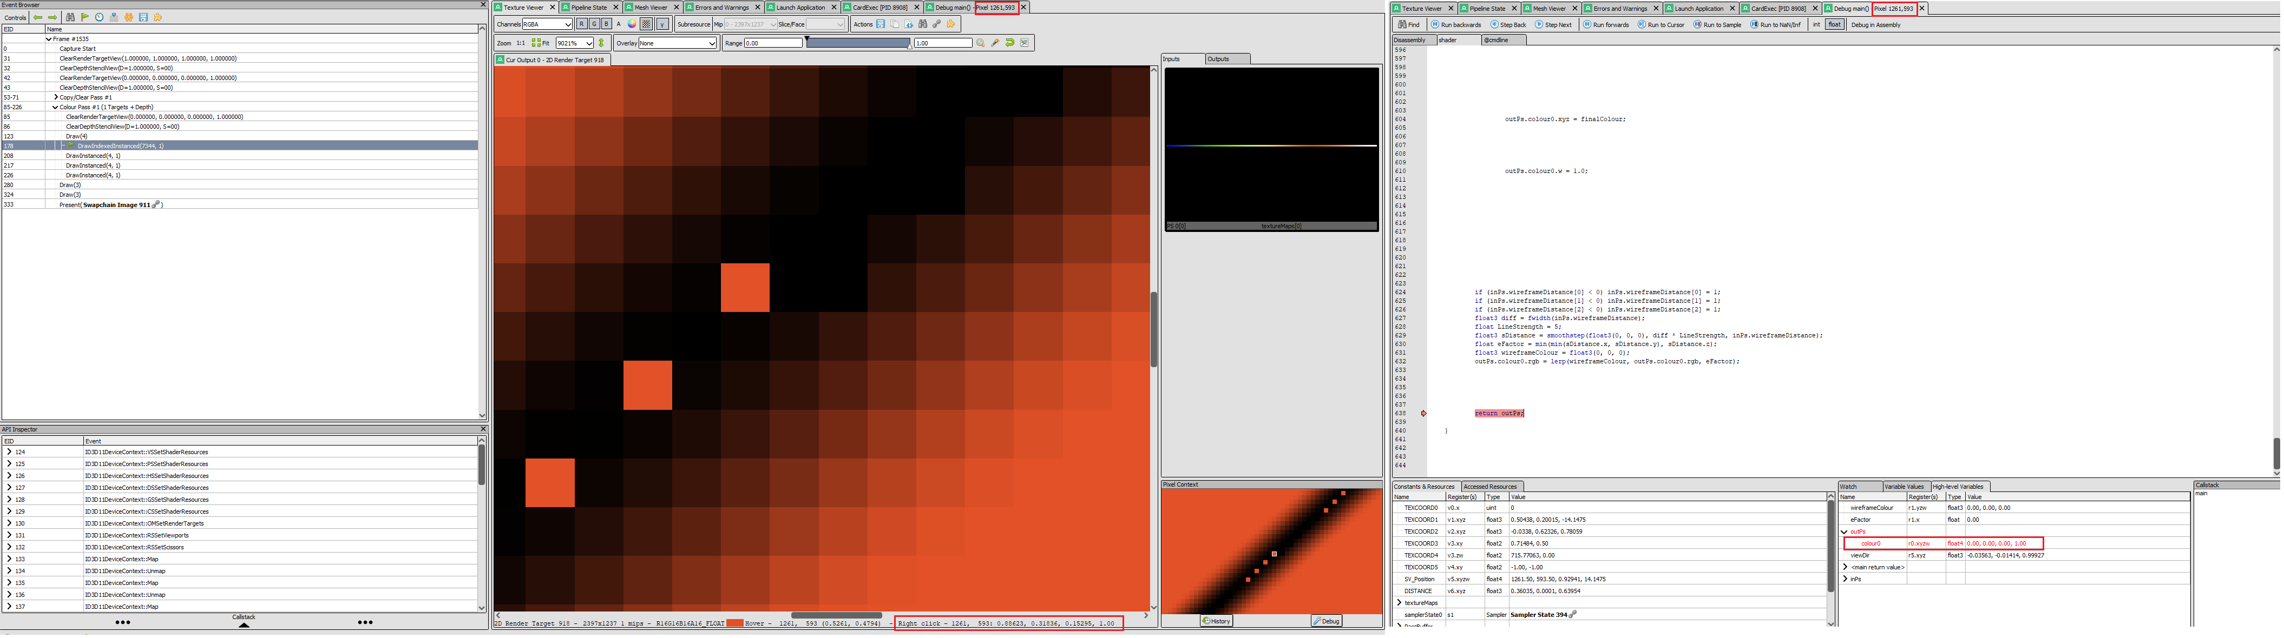The height and width of the screenshot is (638, 2284).
Task: Click the Debug button in Pixel Context
Action: 1327,620
